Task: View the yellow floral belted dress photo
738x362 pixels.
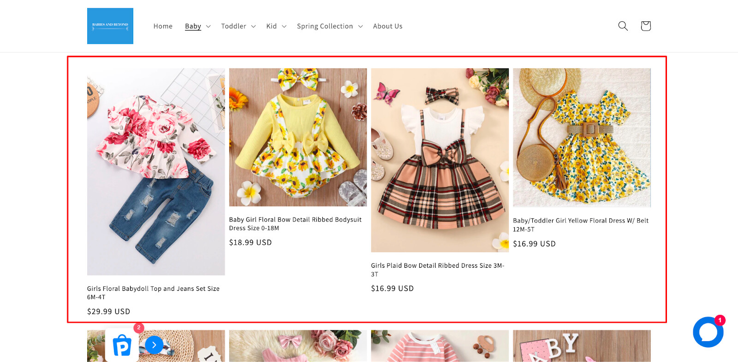Action: point(582,138)
